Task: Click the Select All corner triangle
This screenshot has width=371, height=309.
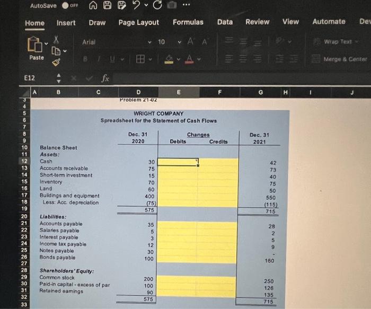Action: [x=25, y=93]
